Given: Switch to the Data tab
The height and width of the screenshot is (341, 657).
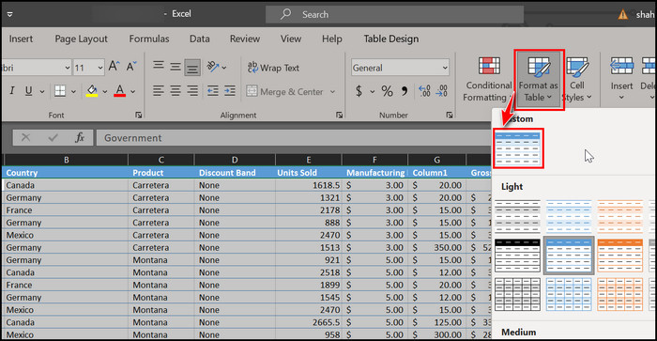Looking at the screenshot, I should (199, 39).
